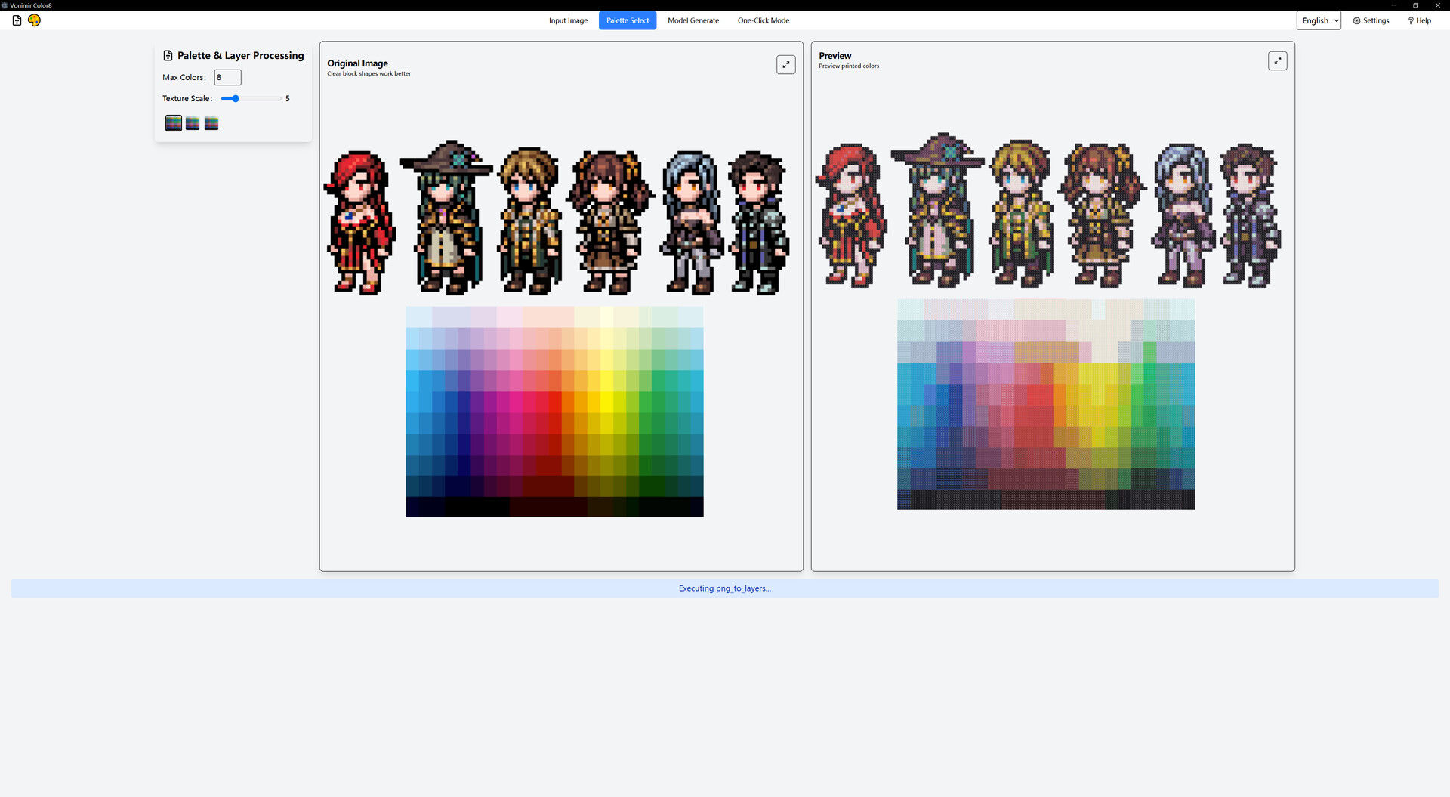The image size is (1450, 797).
Task: Click the Palette & Layer Processing header icon
Action: point(168,55)
